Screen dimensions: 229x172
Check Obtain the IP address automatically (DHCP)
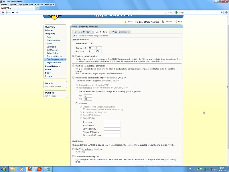[x=84, y=110]
